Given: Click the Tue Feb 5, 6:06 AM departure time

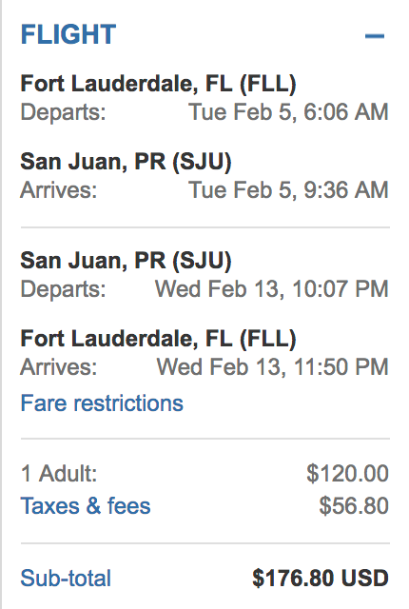Looking at the screenshot, I should click(288, 112).
